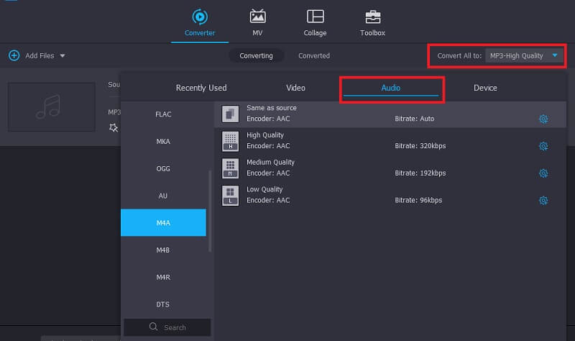575x341 pixels.
Task: Click the format Search field
Action: click(167, 327)
